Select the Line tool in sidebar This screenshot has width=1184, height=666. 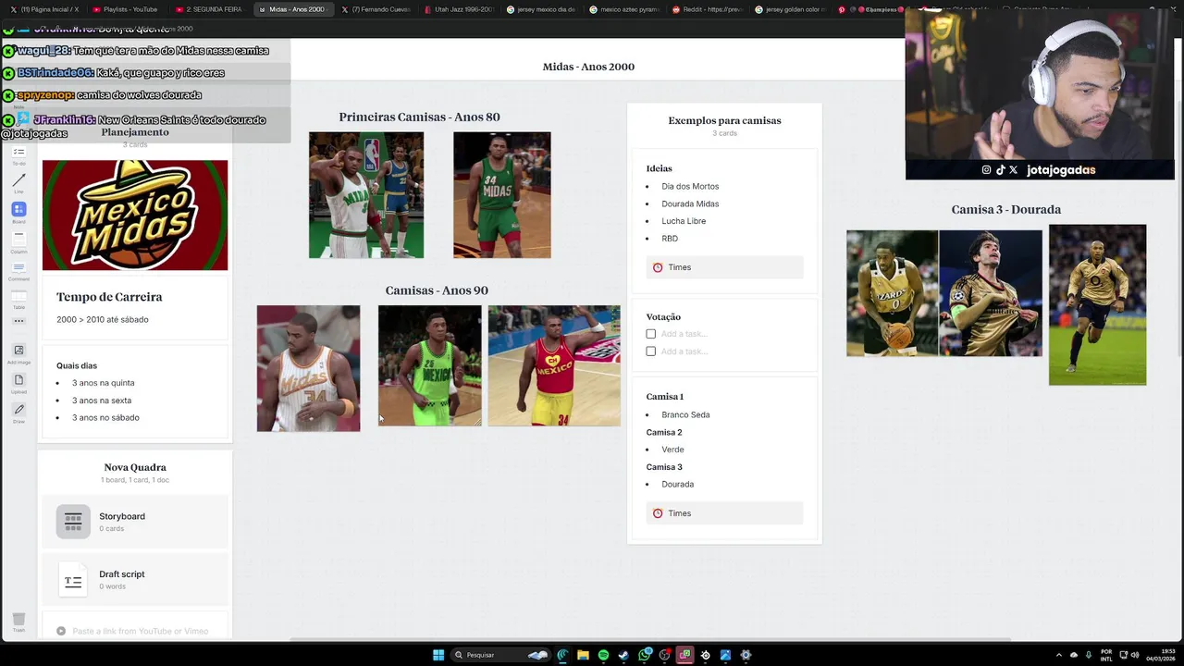tap(18, 181)
